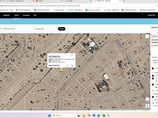
Task: Open the Transactions (zipForm) bookmark
Action: pyautogui.click(x=129, y=10)
